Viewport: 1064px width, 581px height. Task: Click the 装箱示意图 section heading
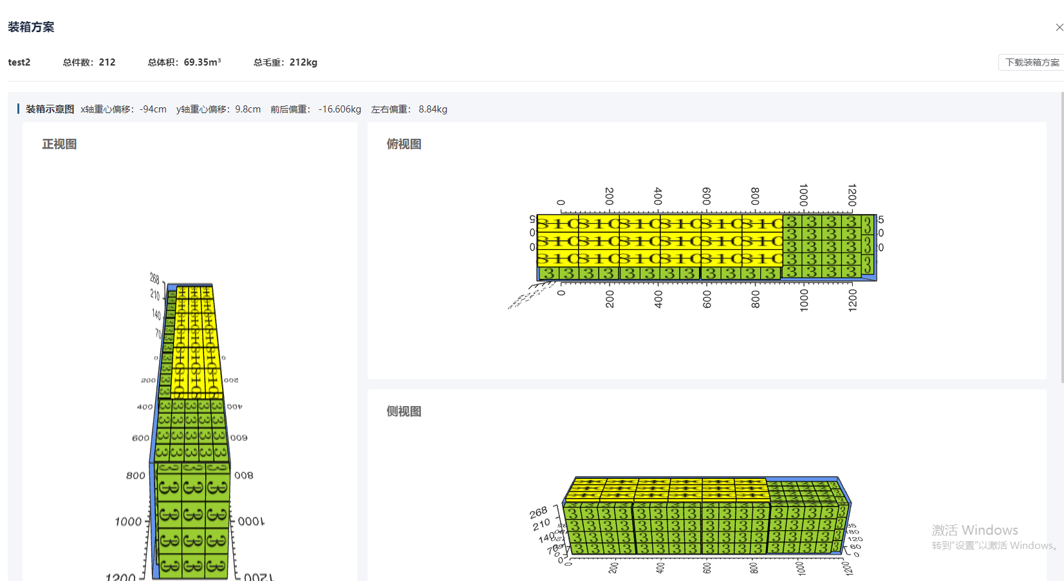click(x=50, y=109)
